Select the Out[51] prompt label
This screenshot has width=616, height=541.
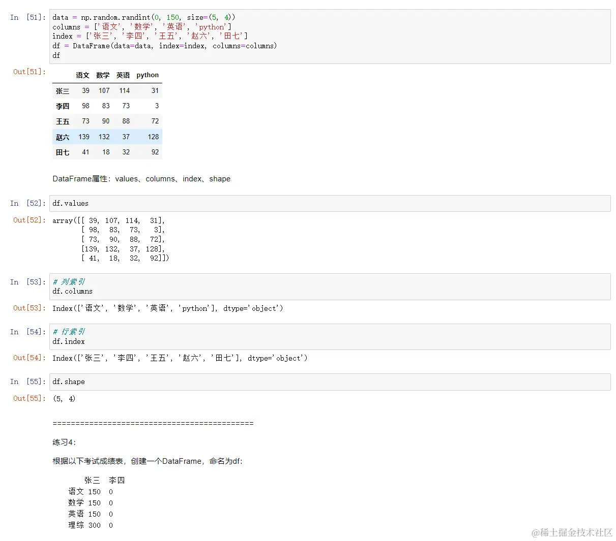[30, 72]
